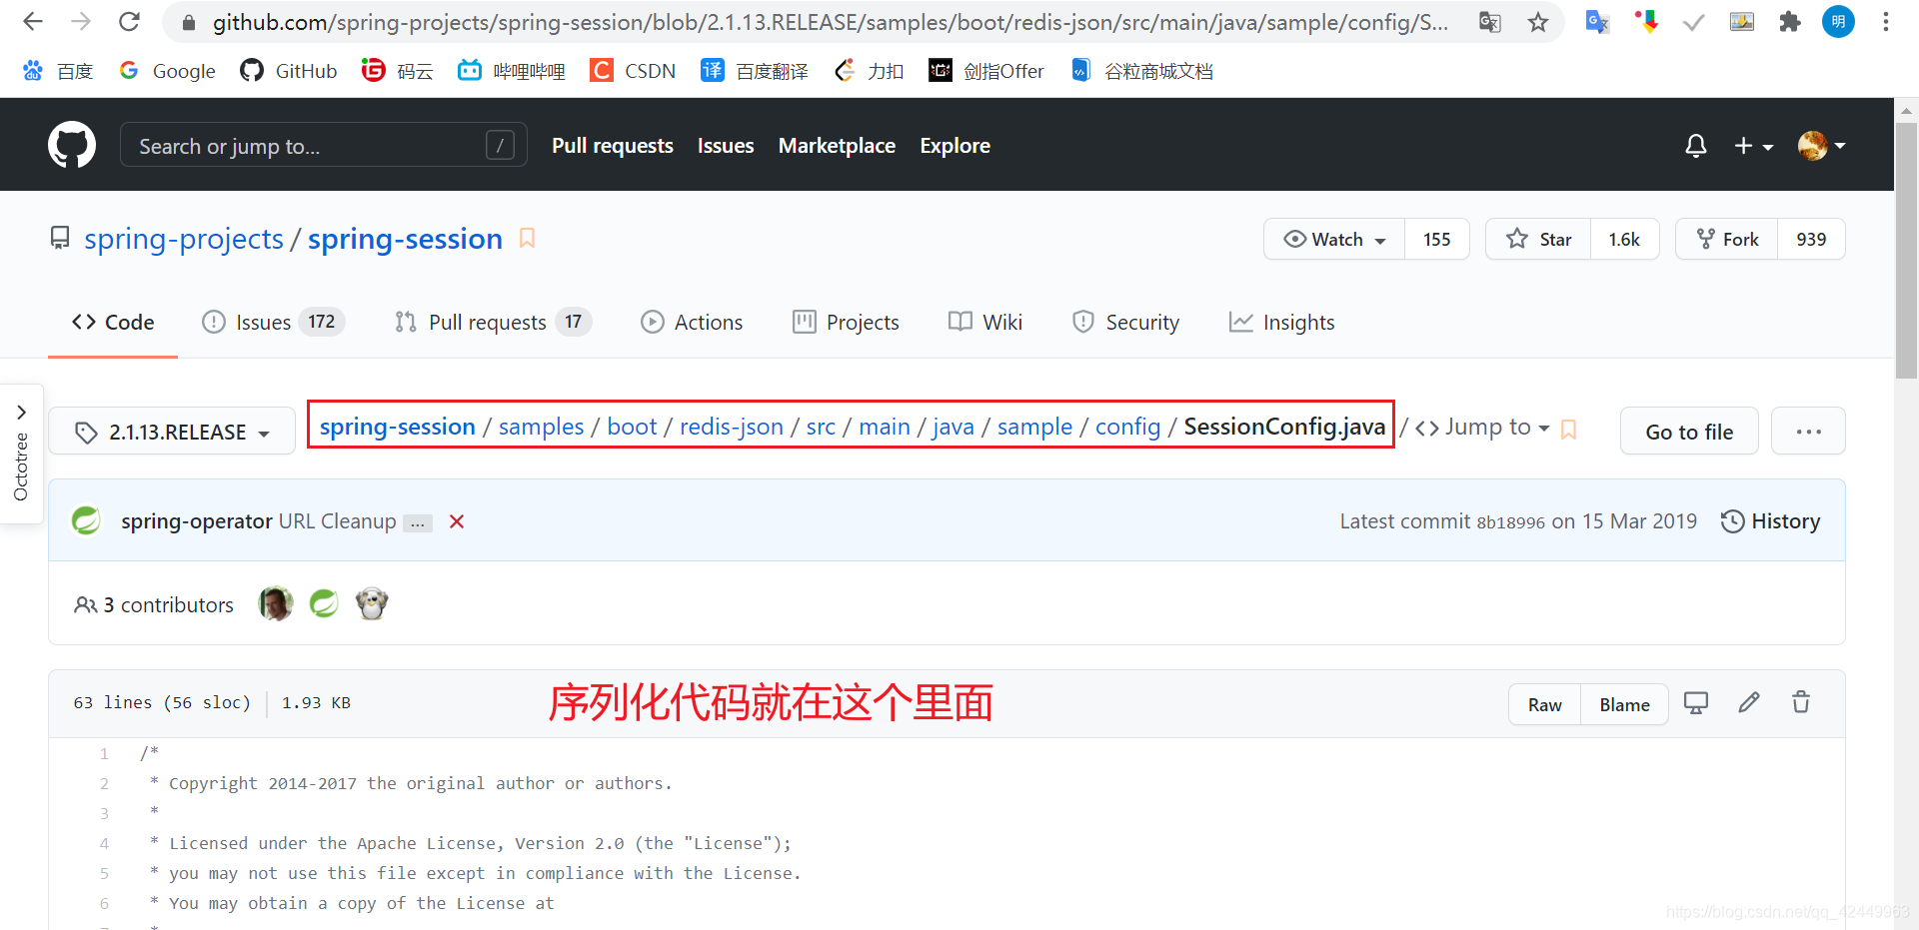This screenshot has width=1919, height=930.
Task: Open the Google bookmark
Action: [x=167, y=71]
